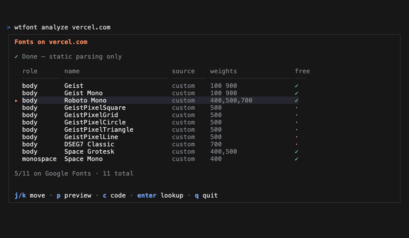The width and height of the screenshot is (409, 238).
Task: Click the 'Fonts on vercel.com' heading
Action: coord(51,42)
